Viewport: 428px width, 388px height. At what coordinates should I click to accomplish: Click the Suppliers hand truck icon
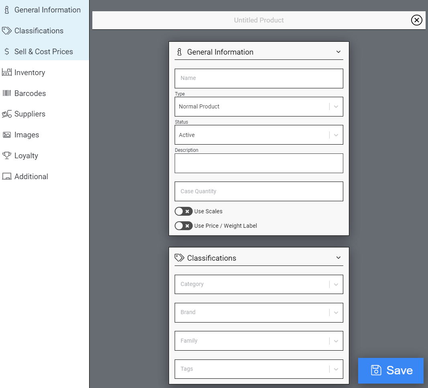point(7,114)
